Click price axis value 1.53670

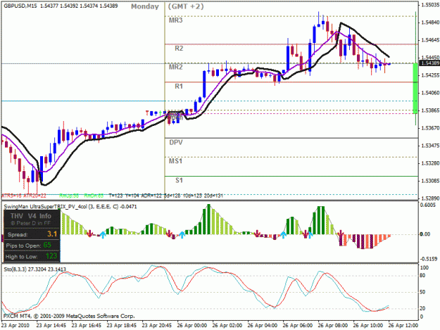[x=430, y=128]
